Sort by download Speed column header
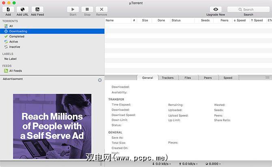Viewport: 272px width, 167px height. click(240, 20)
